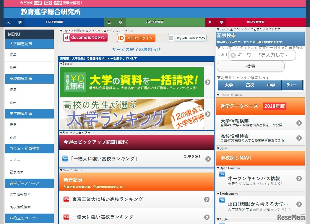The width and height of the screenshot is (310, 224).
Task: Open 学校探しNAVI utility
Action: [x=260, y=158]
